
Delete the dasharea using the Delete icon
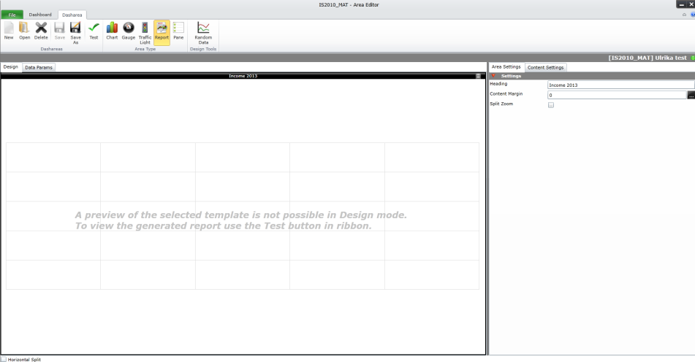coord(41,31)
